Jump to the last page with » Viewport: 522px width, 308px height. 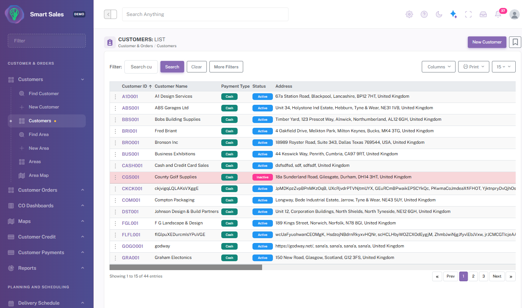coord(511,276)
